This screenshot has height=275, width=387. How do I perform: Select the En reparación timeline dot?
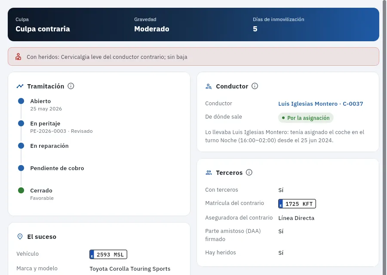pyautogui.click(x=21, y=146)
